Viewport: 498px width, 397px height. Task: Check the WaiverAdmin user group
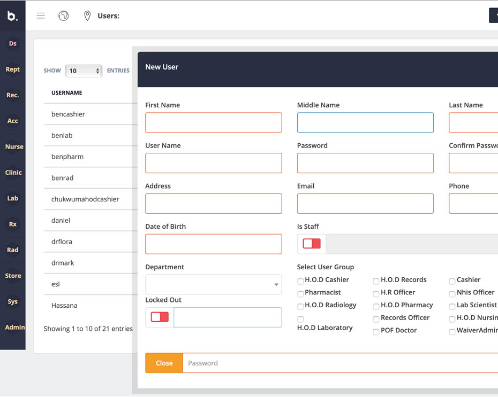pyautogui.click(x=452, y=332)
